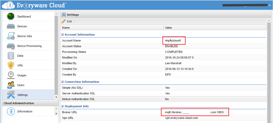Click the Name column header
Screen dimensions: 273x123
112,28
